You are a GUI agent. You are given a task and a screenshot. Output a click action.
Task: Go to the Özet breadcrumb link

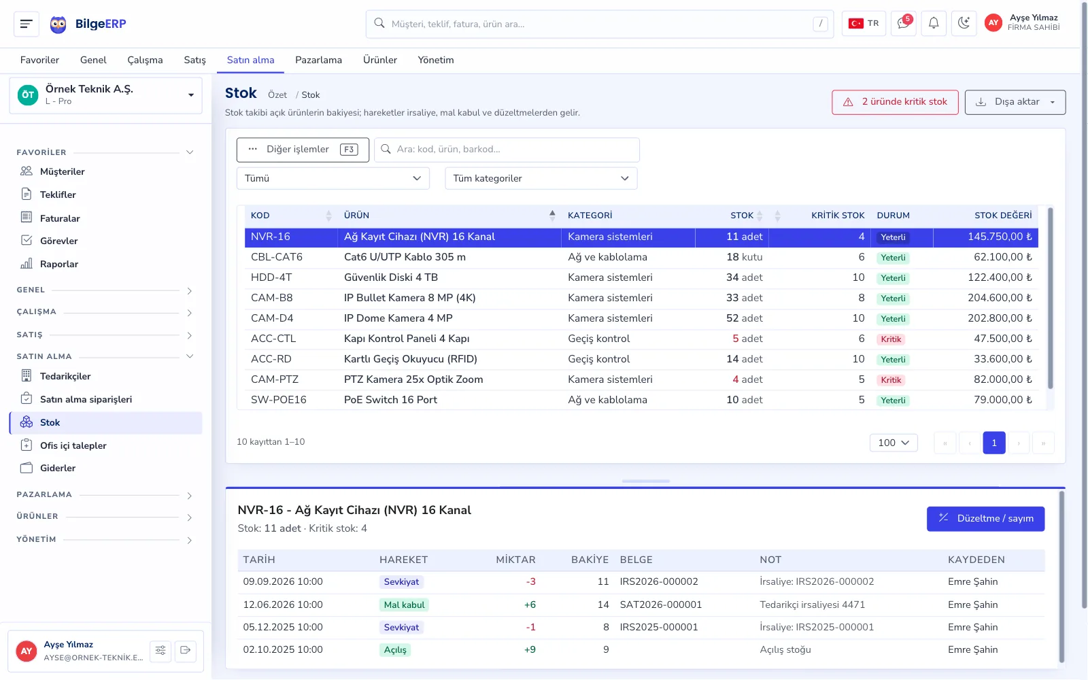pos(277,95)
